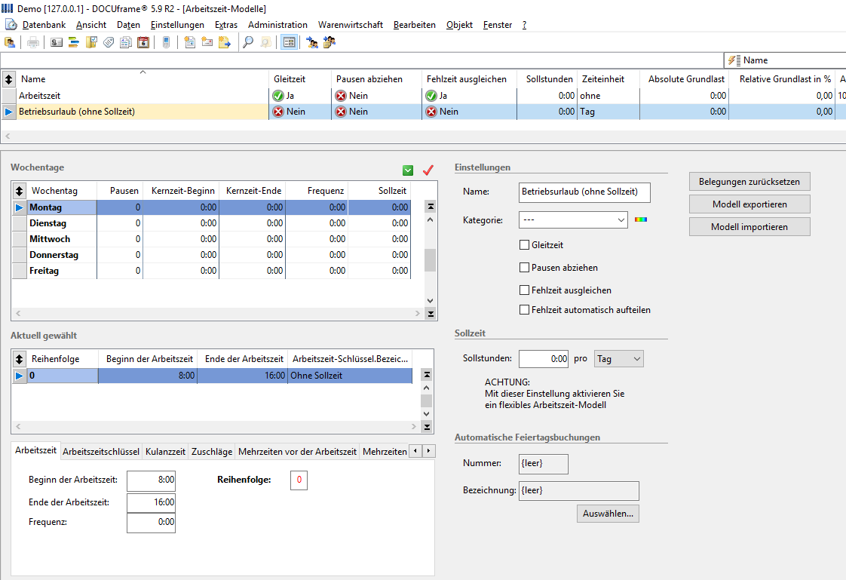Viewport: 846px width, 580px height.
Task: Click the Auswählen... button
Action: [x=608, y=514]
